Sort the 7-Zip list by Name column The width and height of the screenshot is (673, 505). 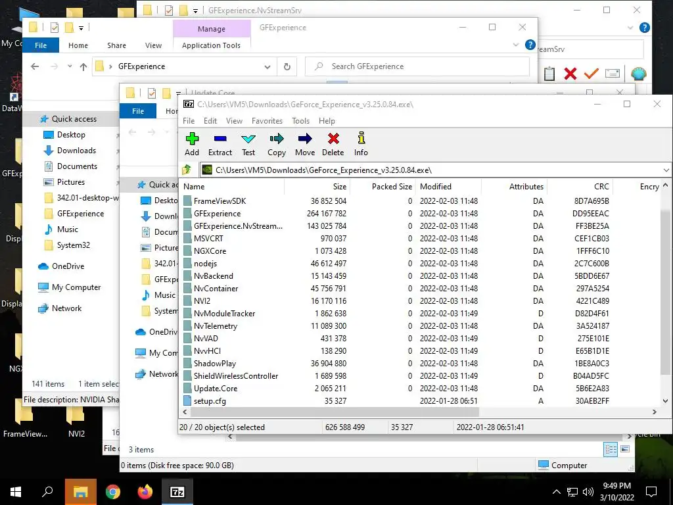(x=232, y=186)
